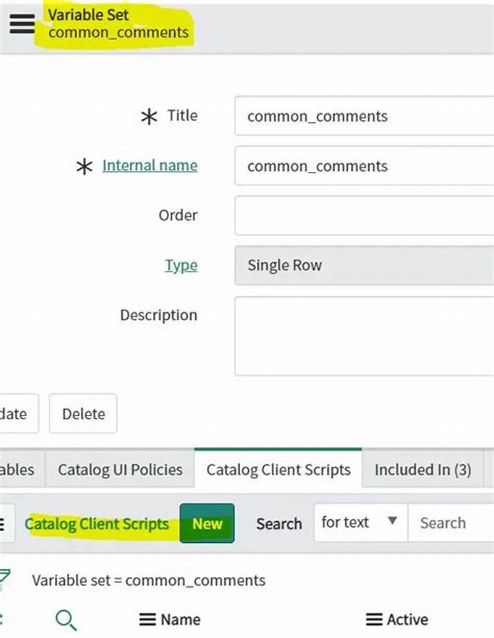Click the magnifying glass search icon

[67, 619]
